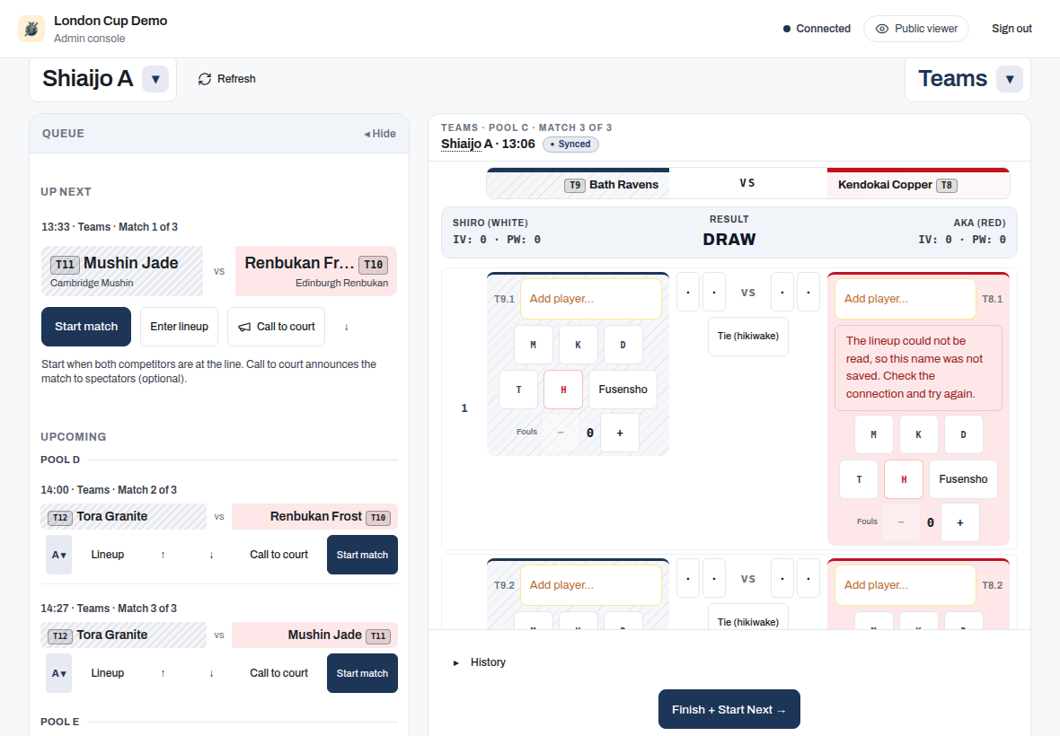Award H (hansoku) to T8.1 red
The width and height of the screenshot is (1060, 736).
(x=904, y=479)
